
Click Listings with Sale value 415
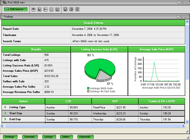tap(47, 60)
